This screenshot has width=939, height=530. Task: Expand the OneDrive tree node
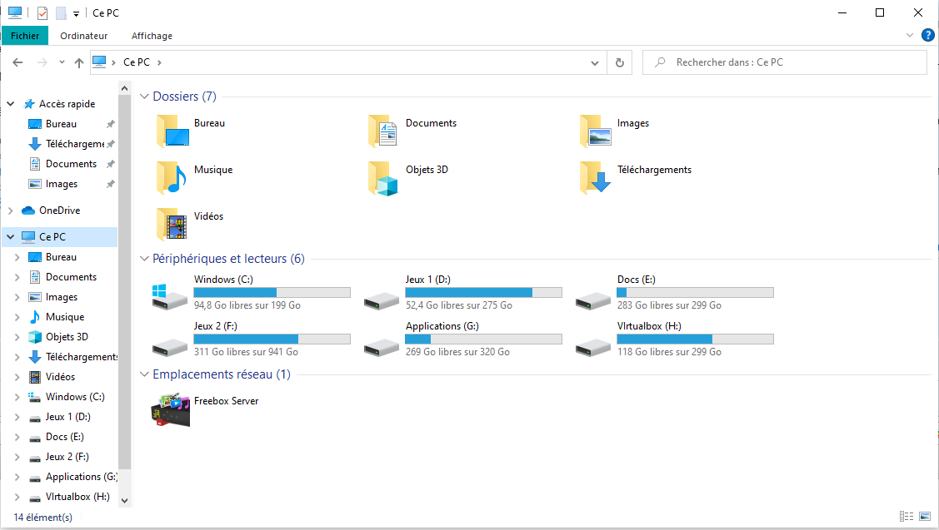(x=11, y=211)
